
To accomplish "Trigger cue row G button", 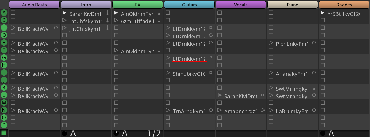I will (x=4, y=58).
